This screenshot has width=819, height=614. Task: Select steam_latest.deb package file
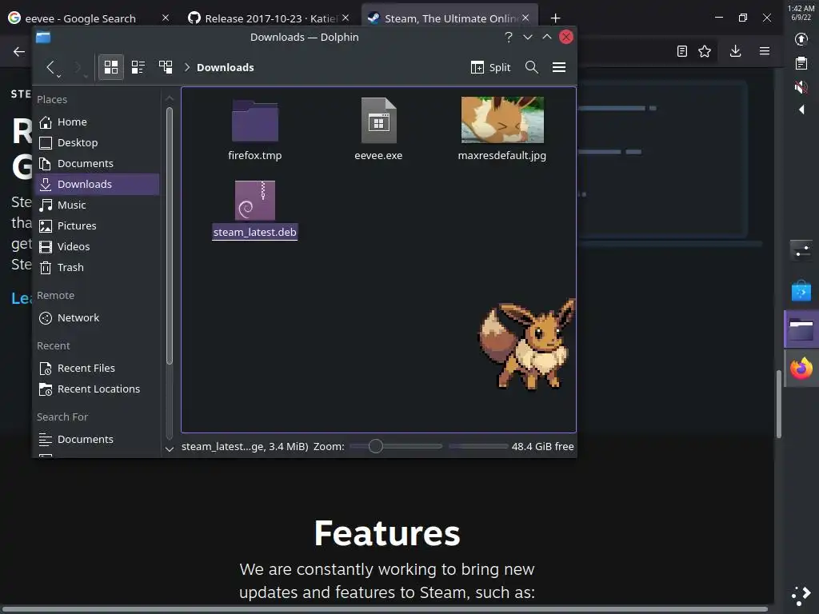(x=255, y=210)
